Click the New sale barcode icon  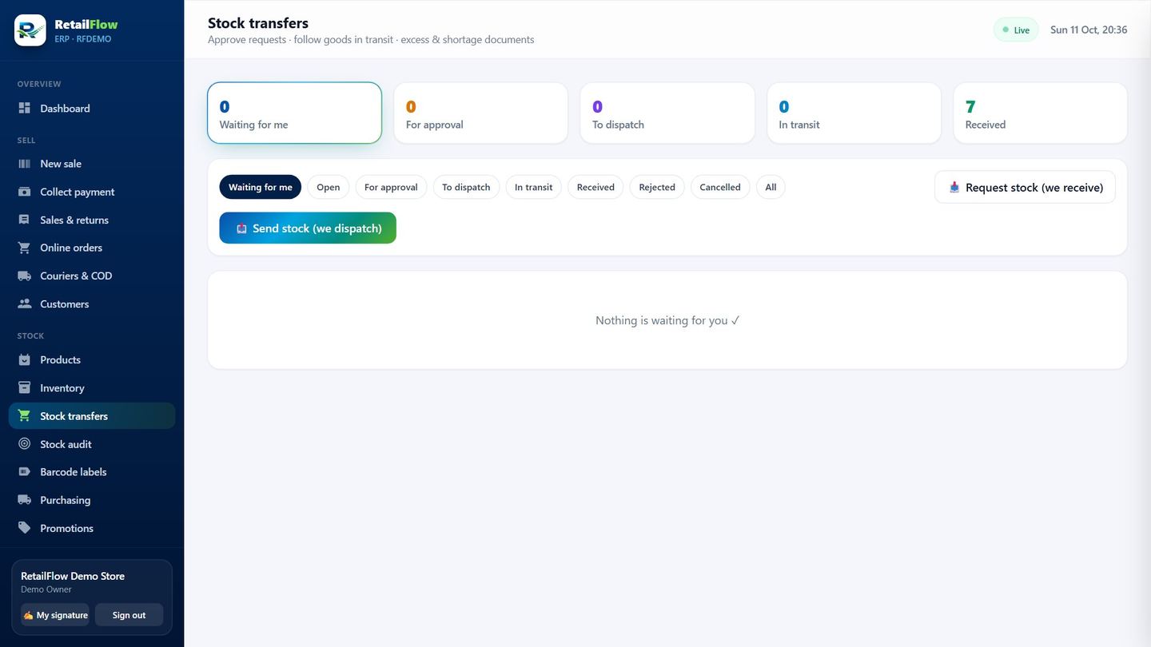click(24, 164)
